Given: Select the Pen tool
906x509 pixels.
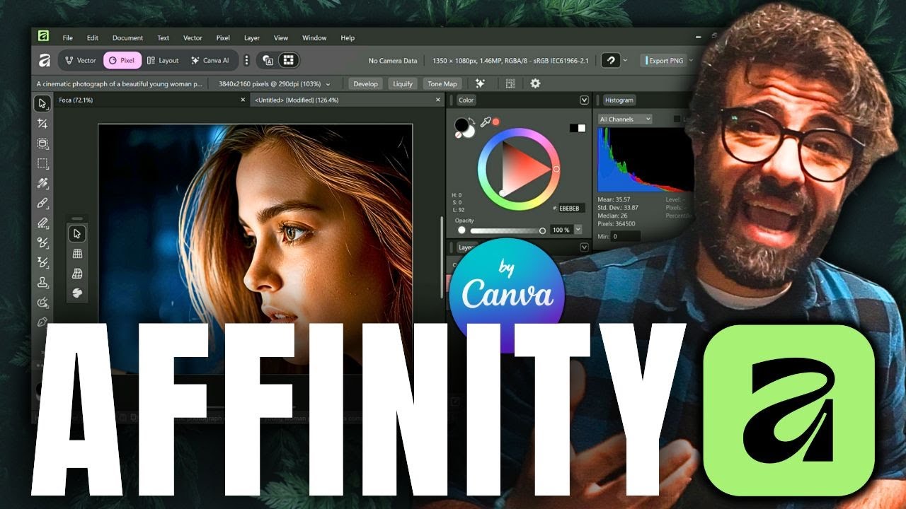Looking at the screenshot, I should click(42, 322).
